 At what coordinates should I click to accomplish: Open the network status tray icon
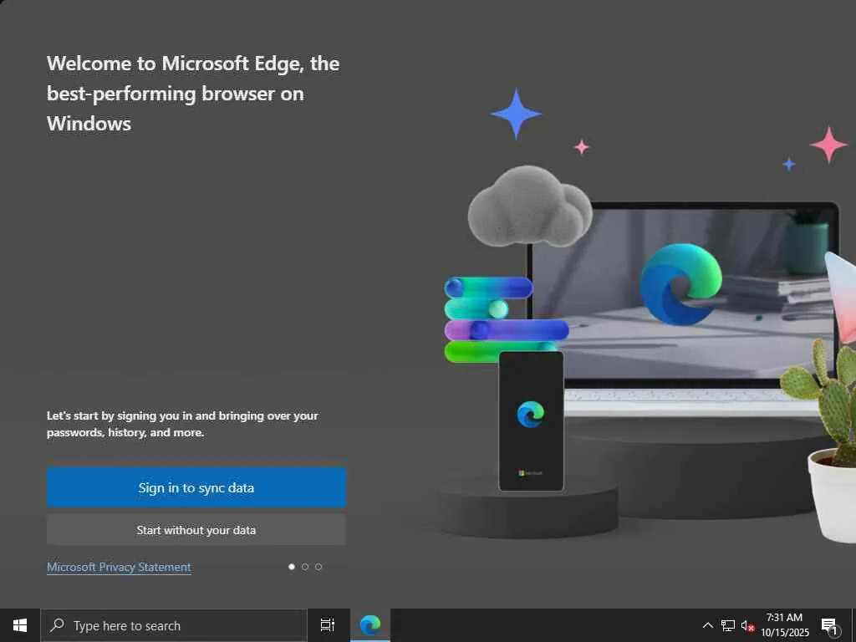tap(728, 625)
